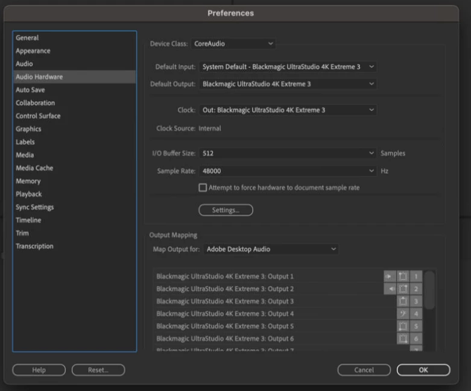Click channel number 4 tile
Viewport: 471px width, 391px height.
point(416,314)
